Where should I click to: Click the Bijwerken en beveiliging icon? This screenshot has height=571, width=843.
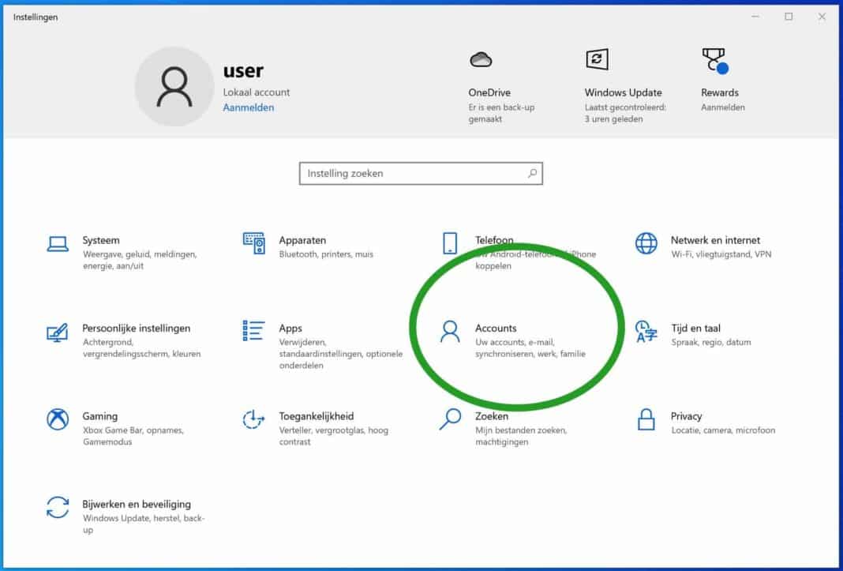coord(58,508)
